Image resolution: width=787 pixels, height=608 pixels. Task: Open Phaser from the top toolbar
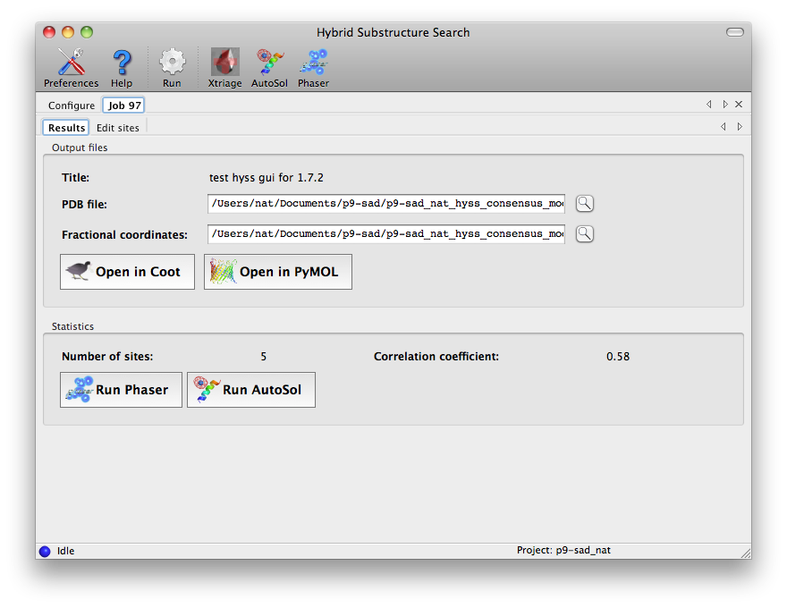[x=313, y=67]
